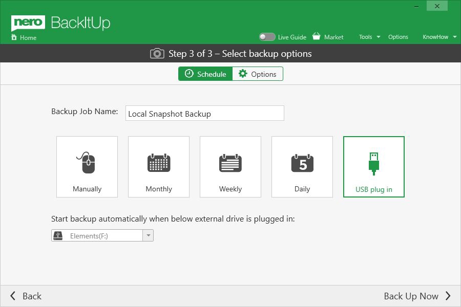Click the drive icon beside Elements(F:)
Screen dimensions: 461x307
coord(58,235)
